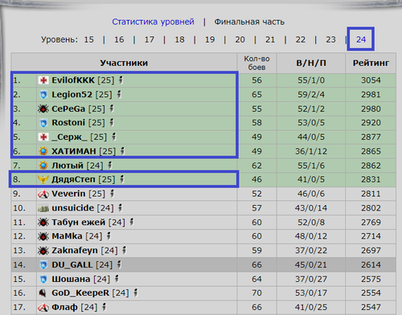Click rating value 2614 in DU_GALL row

pyautogui.click(x=371, y=265)
